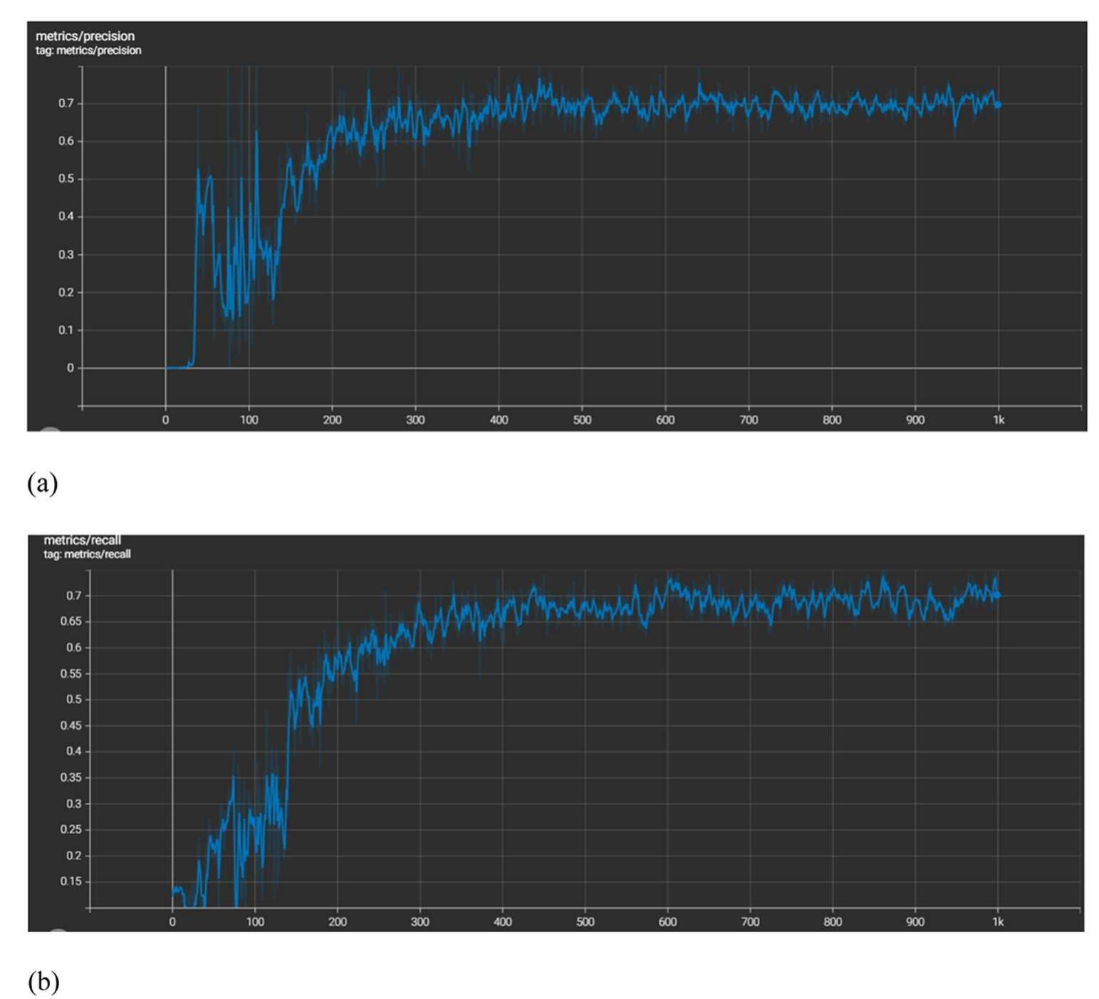Select the figure label (a)
This screenshot has width=1099, height=999.
[41, 483]
